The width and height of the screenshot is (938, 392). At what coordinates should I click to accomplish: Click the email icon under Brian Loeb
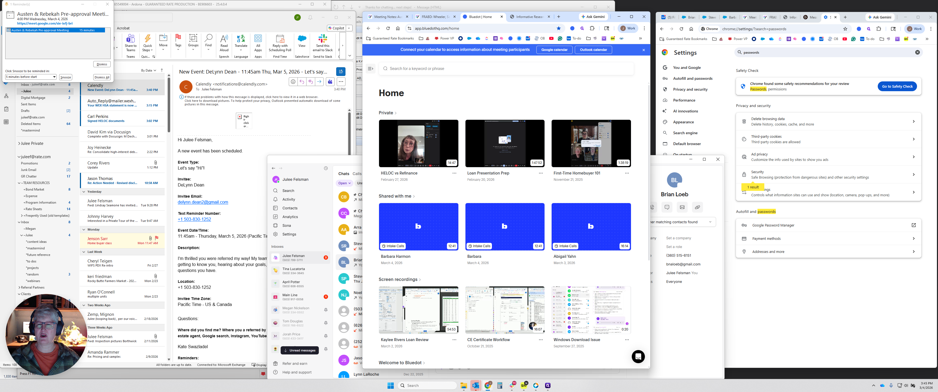pos(682,207)
